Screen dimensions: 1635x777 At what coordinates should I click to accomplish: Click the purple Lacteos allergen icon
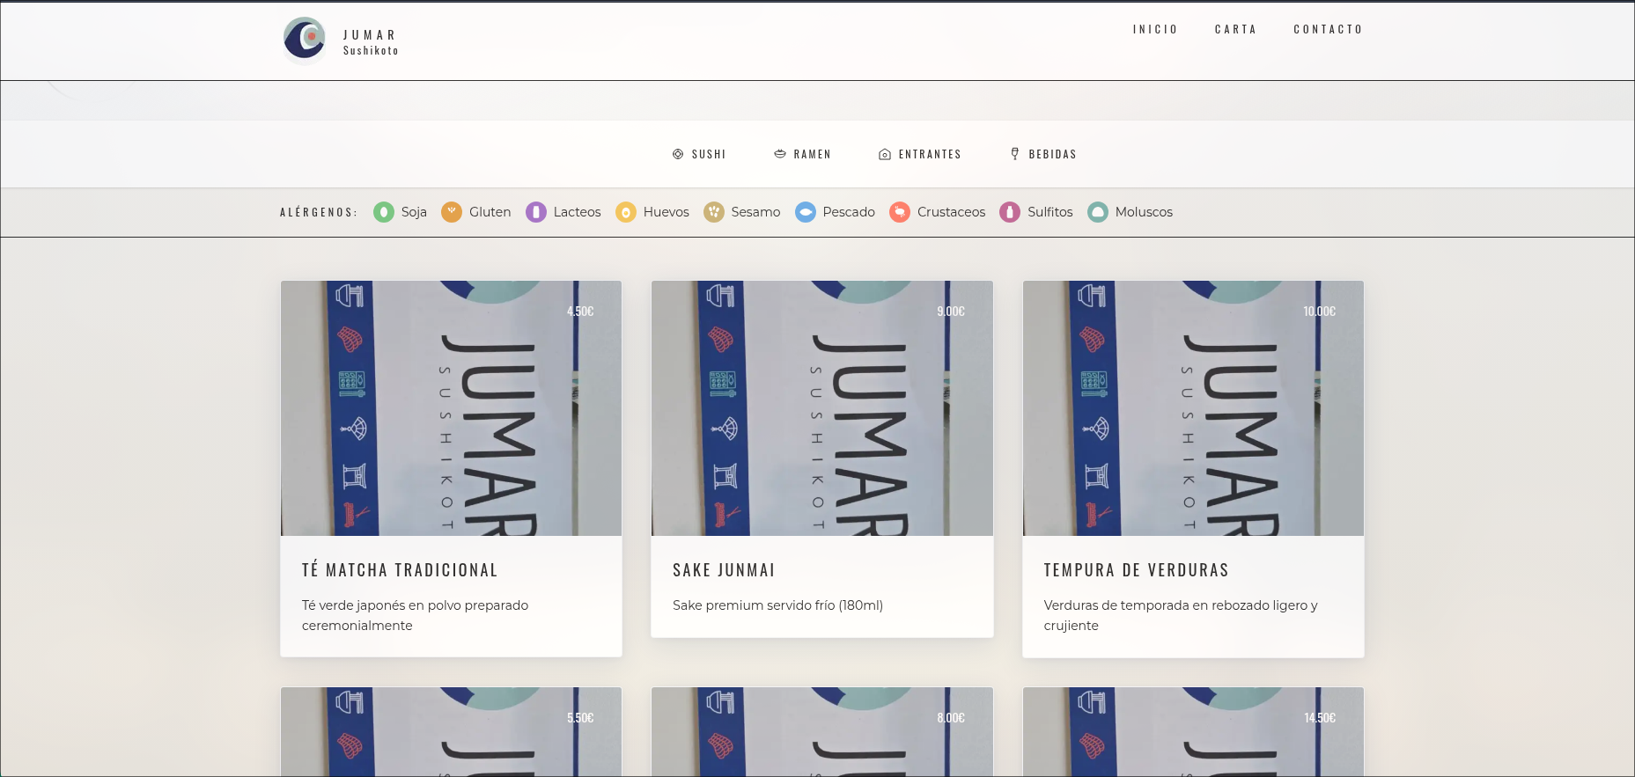coord(536,212)
